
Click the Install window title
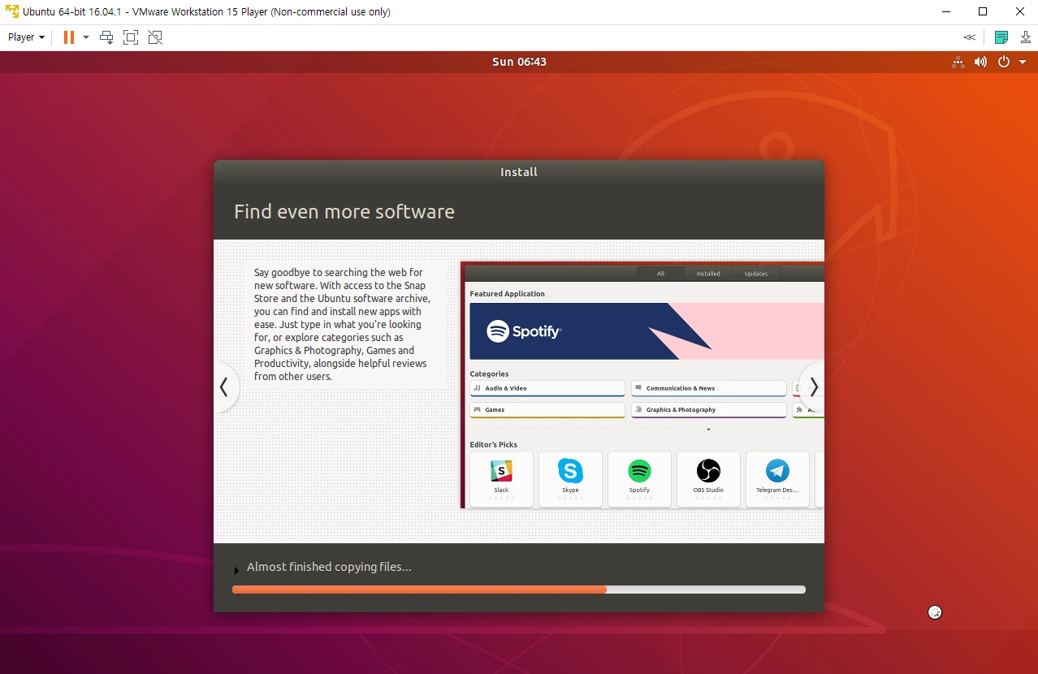(519, 172)
